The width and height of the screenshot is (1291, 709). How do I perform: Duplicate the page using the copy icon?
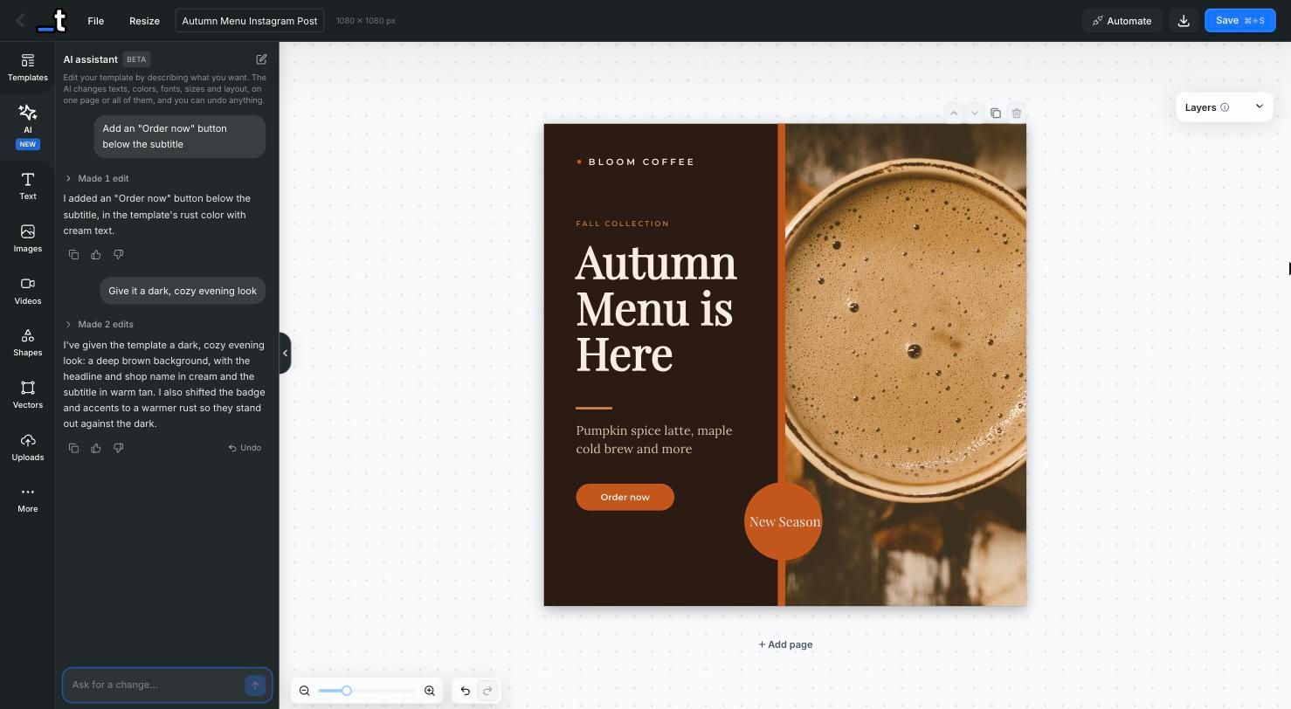click(995, 113)
